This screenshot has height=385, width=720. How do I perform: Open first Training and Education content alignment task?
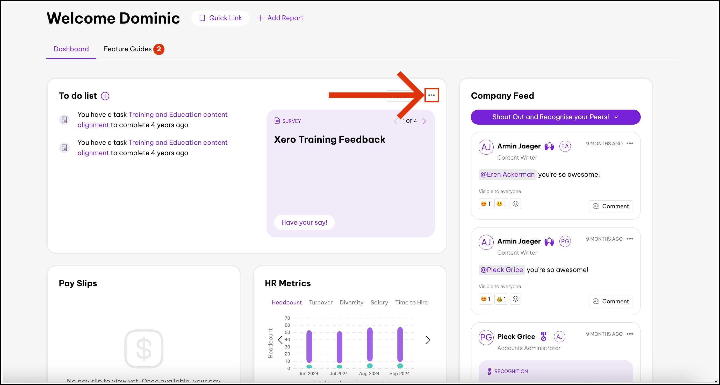178,115
